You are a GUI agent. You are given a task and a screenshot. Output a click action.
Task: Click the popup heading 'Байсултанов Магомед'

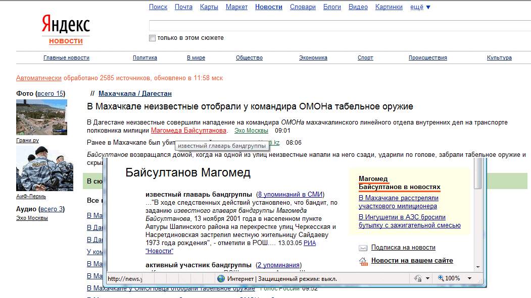(x=188, y=172)
